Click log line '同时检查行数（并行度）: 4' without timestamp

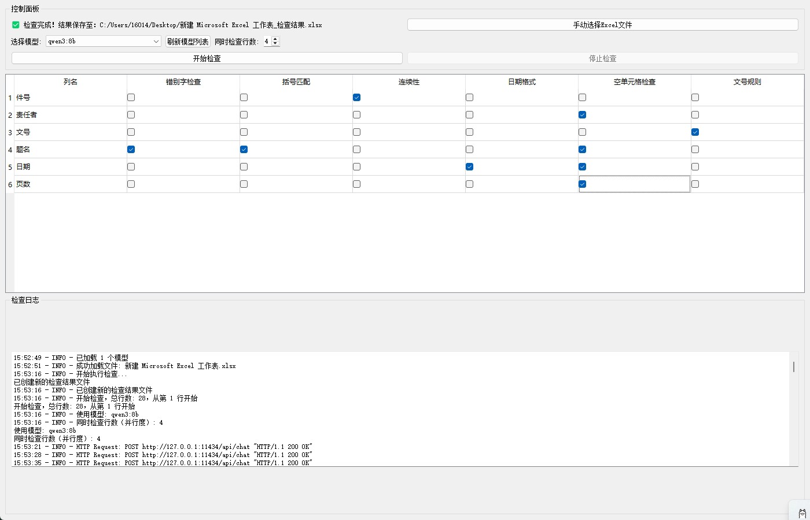pyautogui.click(x=57, y=439)
